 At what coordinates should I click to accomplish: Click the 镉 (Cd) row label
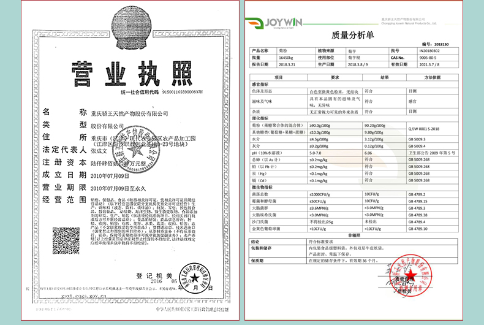259,180
